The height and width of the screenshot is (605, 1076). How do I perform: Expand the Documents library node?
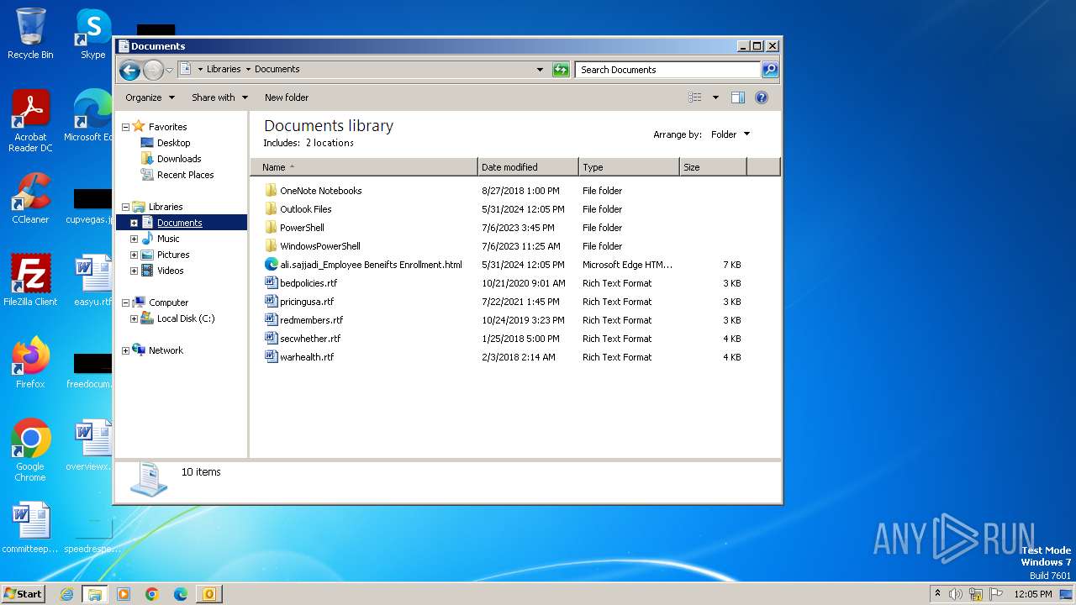pyautogui.click(x=134, y=223)
